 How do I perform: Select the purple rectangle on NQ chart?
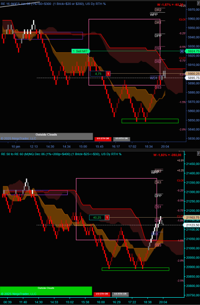[36, 193]
